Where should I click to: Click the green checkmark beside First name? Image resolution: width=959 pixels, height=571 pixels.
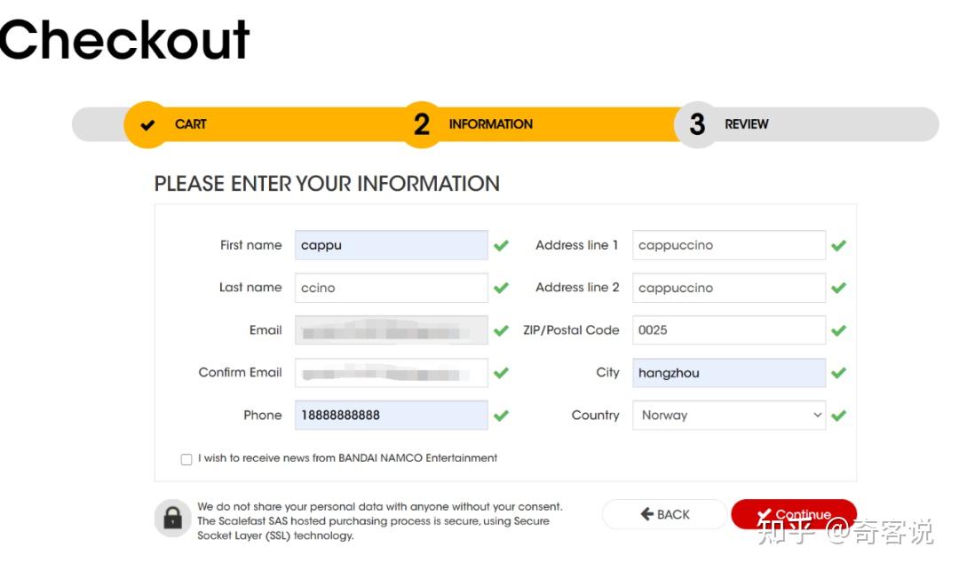coord(501,245)
